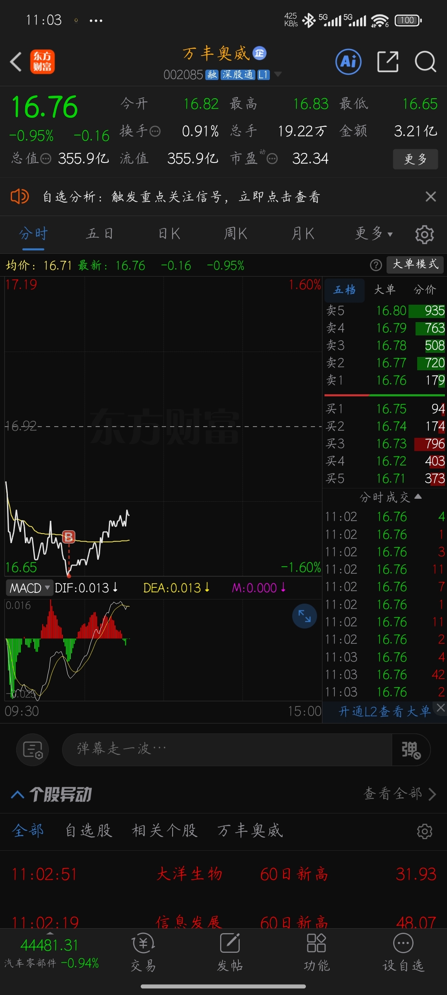Dismiss the 自选分析 banner
The height and width of the screenshot is (995, 447).
[x=431, y=197]
